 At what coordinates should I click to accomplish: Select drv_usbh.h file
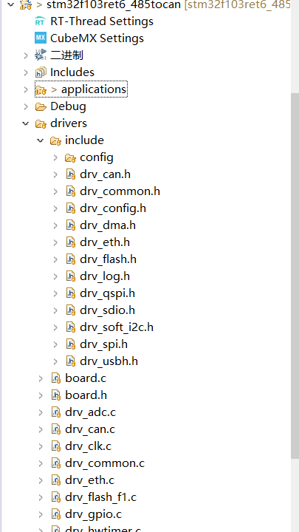109,361
